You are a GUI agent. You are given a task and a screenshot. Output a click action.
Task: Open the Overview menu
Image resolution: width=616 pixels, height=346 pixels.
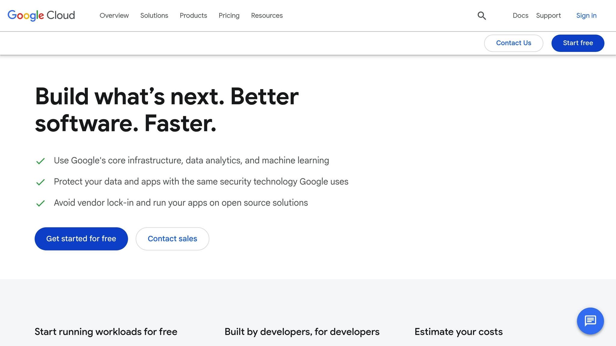pyautogui.click(x=114, y=16)
